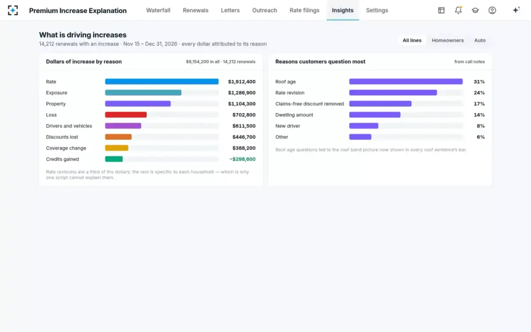This screenshot has height=332, width=531.
Task: Click the $388,200 value
Action: [244, 148]
